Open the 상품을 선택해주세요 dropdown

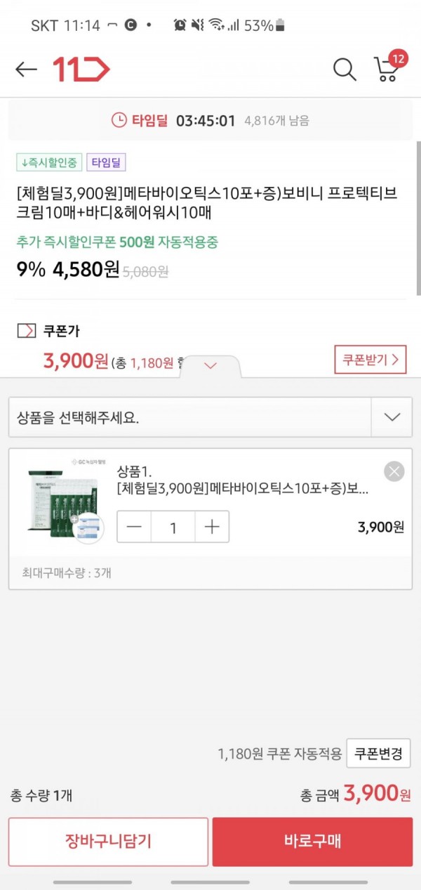[210, 417]
